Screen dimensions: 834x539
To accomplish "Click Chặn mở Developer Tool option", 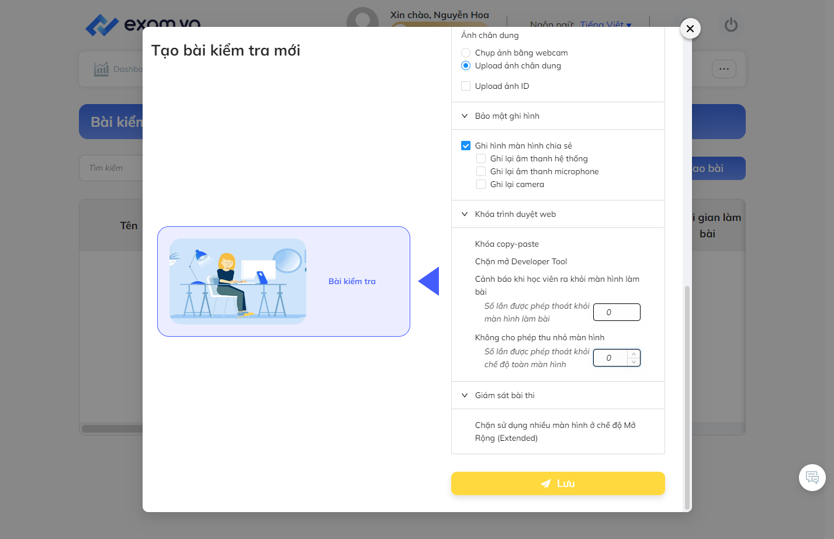I will click(521, 261).
